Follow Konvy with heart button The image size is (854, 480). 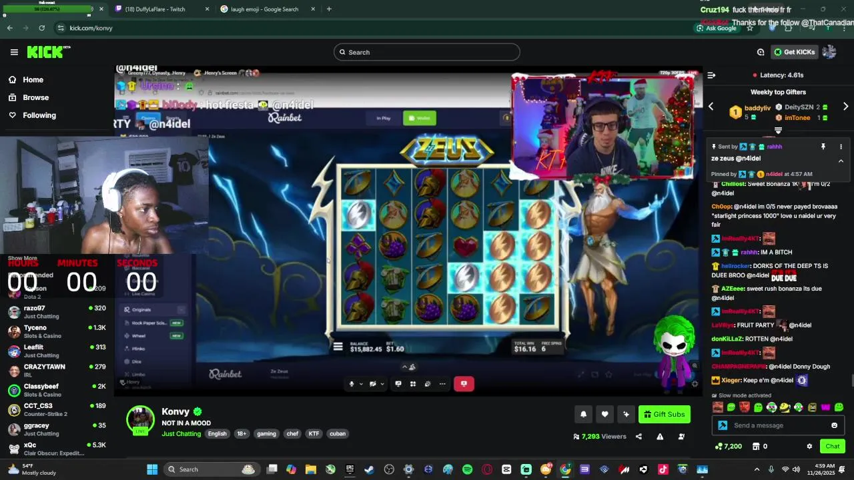604,414
